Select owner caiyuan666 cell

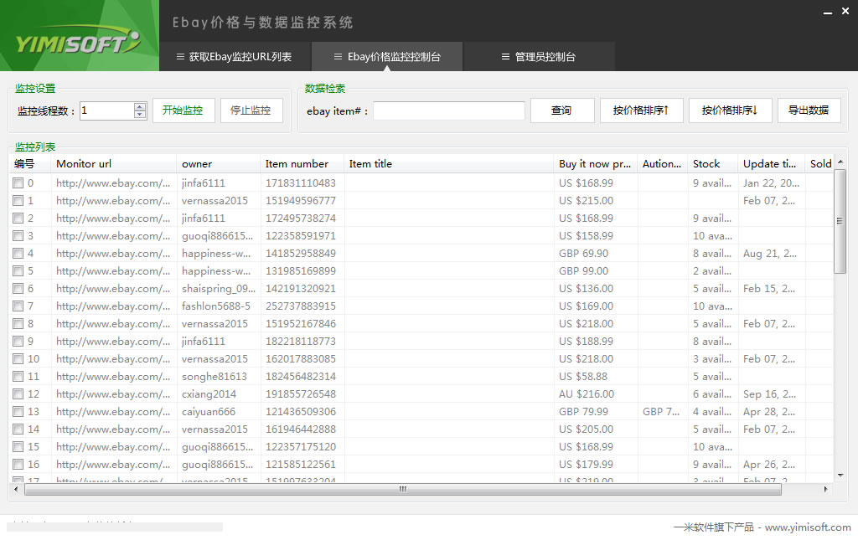click(209, 412)
